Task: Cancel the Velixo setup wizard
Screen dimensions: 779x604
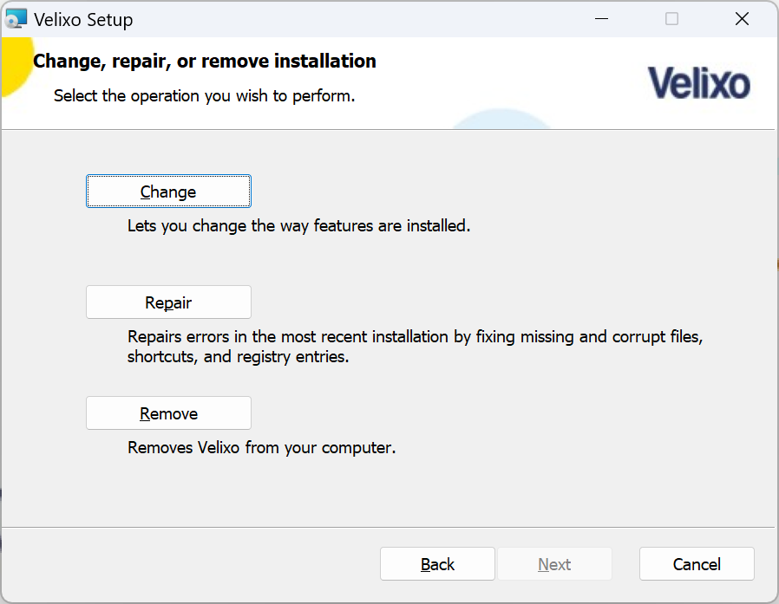Action: coord(697,564)
